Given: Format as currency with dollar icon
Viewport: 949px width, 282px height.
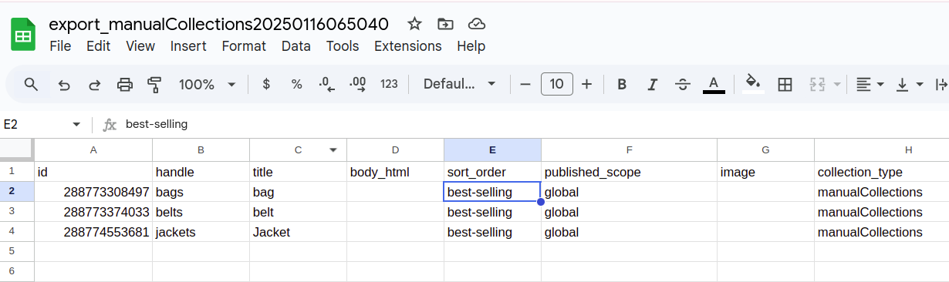Looking at the screenshot, I should pos(266,84).
